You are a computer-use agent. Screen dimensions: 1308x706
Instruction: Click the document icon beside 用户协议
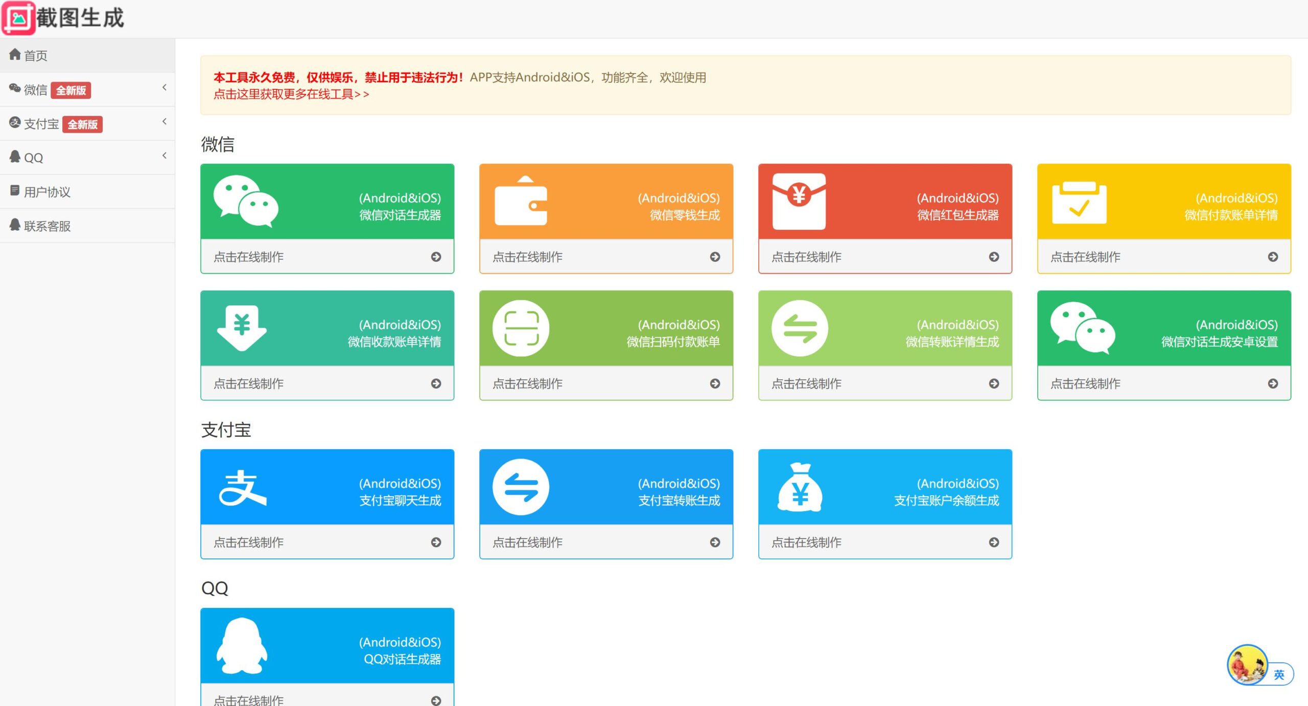15,190
